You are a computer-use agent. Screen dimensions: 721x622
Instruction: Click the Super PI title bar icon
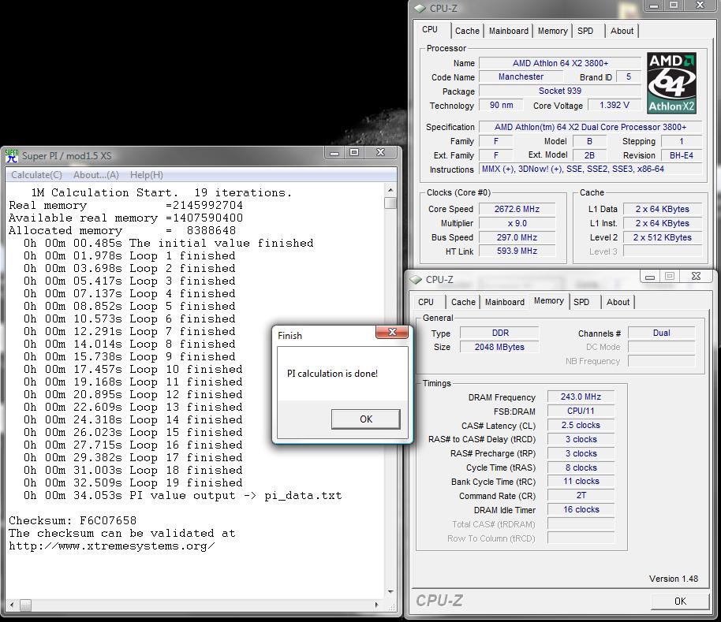pos(12,155)
